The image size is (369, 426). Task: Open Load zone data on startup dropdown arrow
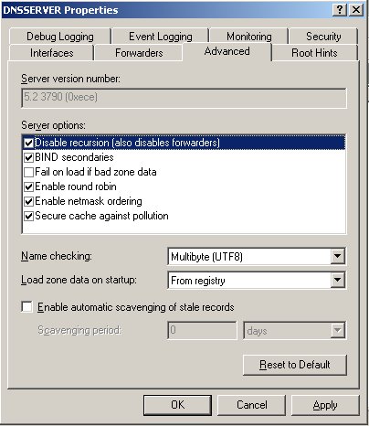coord(337,280)
